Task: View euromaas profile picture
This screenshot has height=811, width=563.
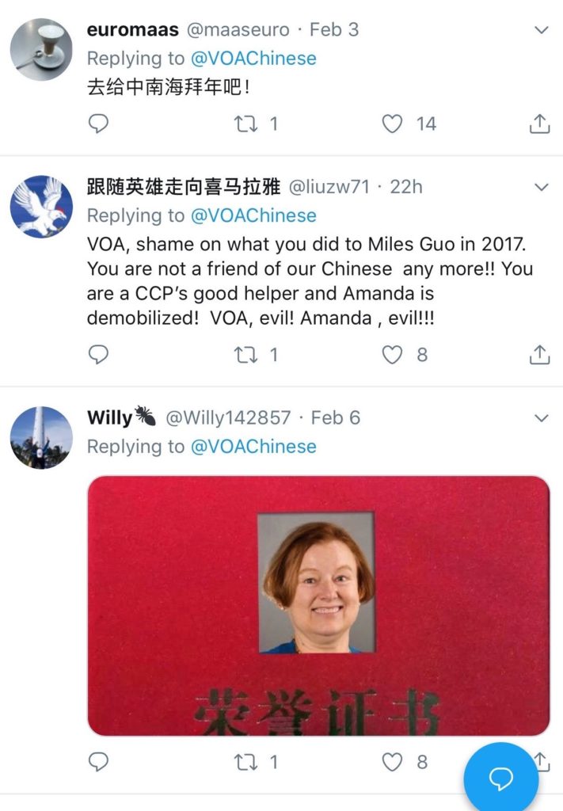Action: [41, 49]
